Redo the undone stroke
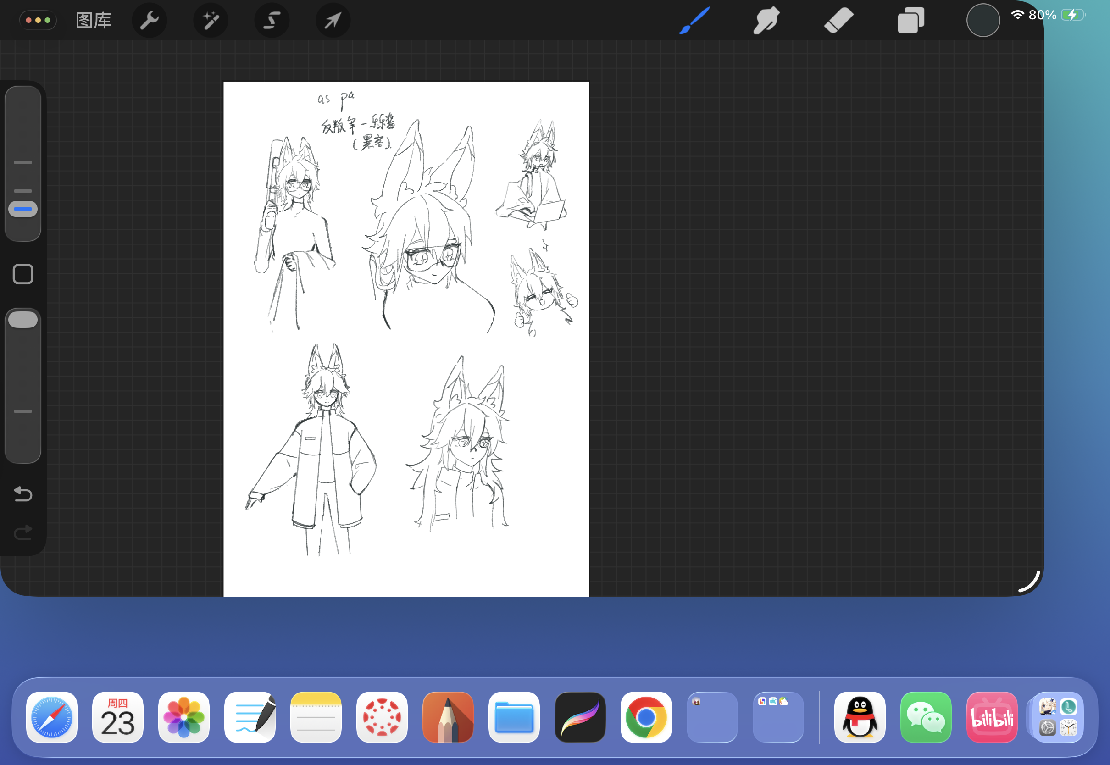 point(22,532)
